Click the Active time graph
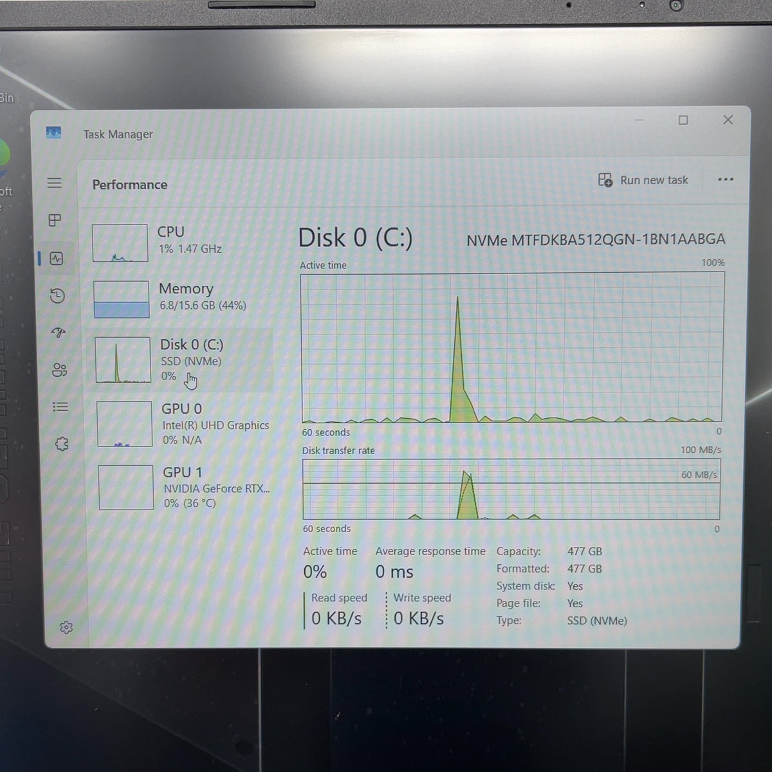772x772 pixels. point(512,347)
